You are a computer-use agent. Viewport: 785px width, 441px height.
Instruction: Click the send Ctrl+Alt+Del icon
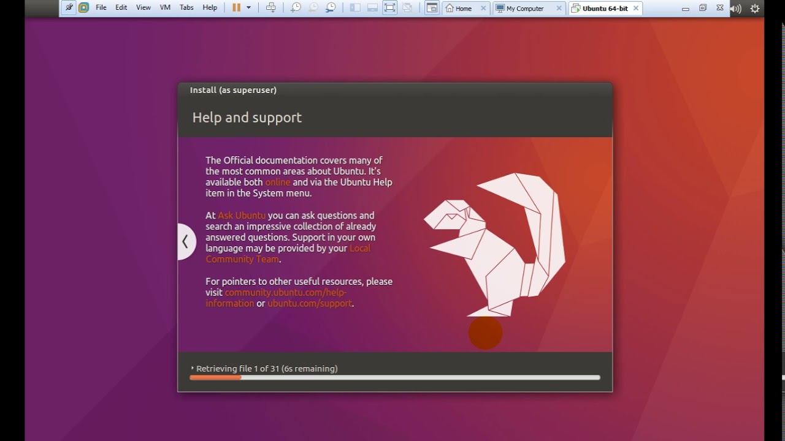click(271, 8)
